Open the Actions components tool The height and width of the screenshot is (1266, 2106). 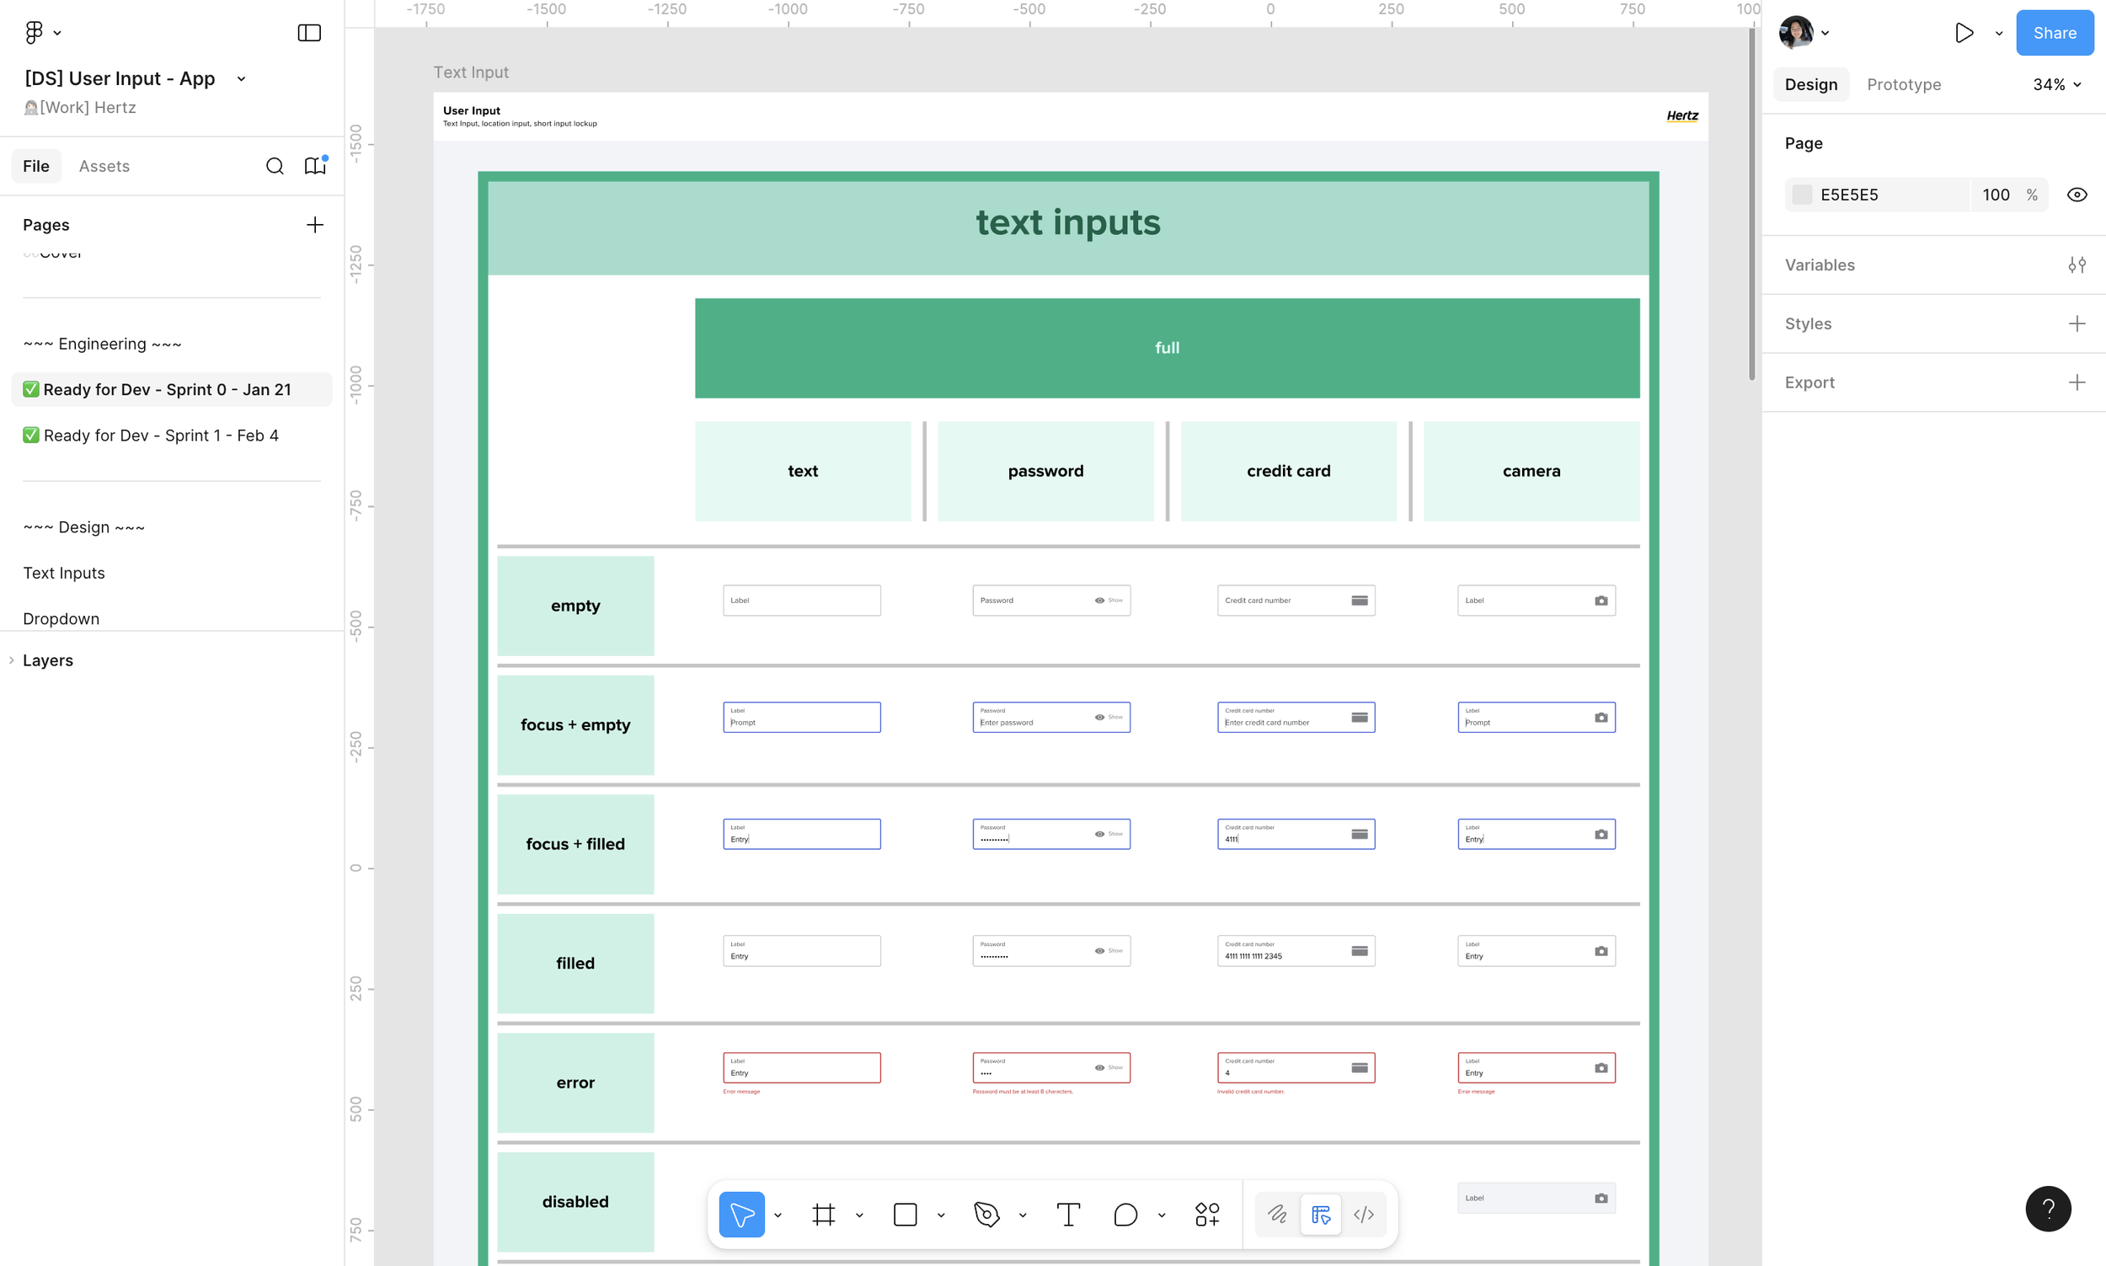pyautogui.click(x=1207, y=1214)
